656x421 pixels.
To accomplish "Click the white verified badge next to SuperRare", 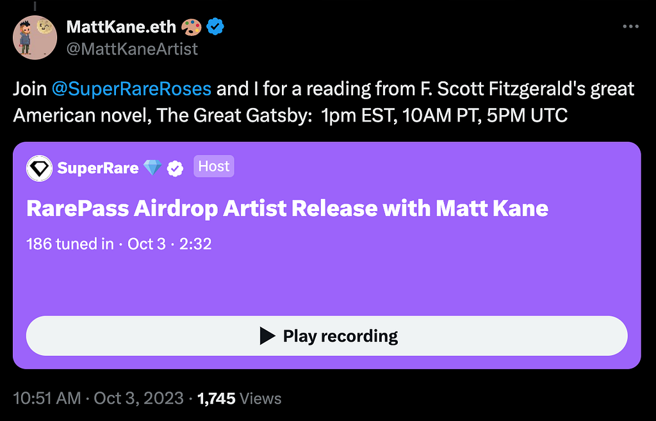I will tap(176, 168).
